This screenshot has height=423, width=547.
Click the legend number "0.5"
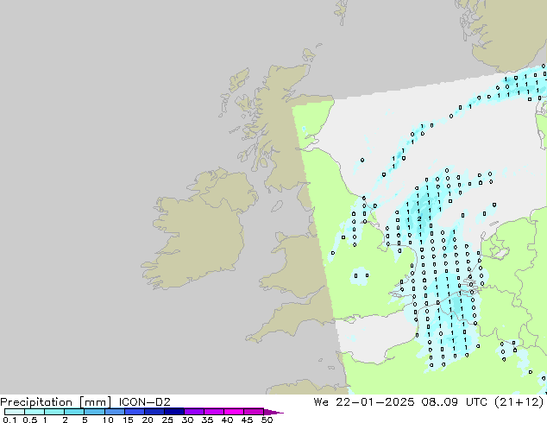pos(29,420)
